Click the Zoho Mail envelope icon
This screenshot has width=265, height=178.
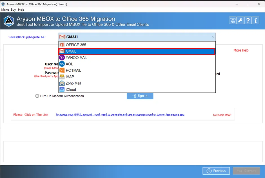coord(62,83)
